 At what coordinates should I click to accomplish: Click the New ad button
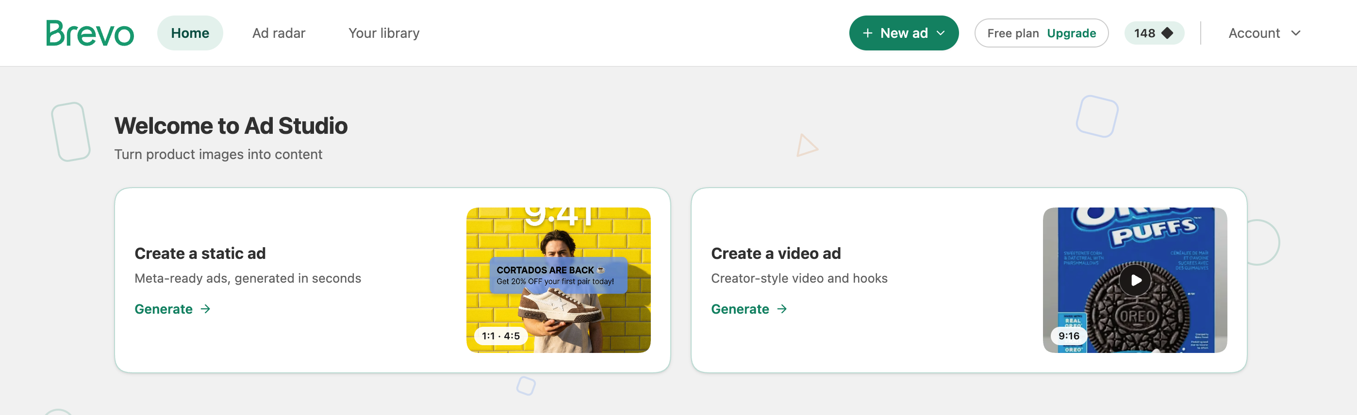coord(903,33)
